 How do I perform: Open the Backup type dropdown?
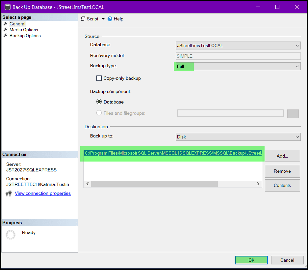[238, 66]
